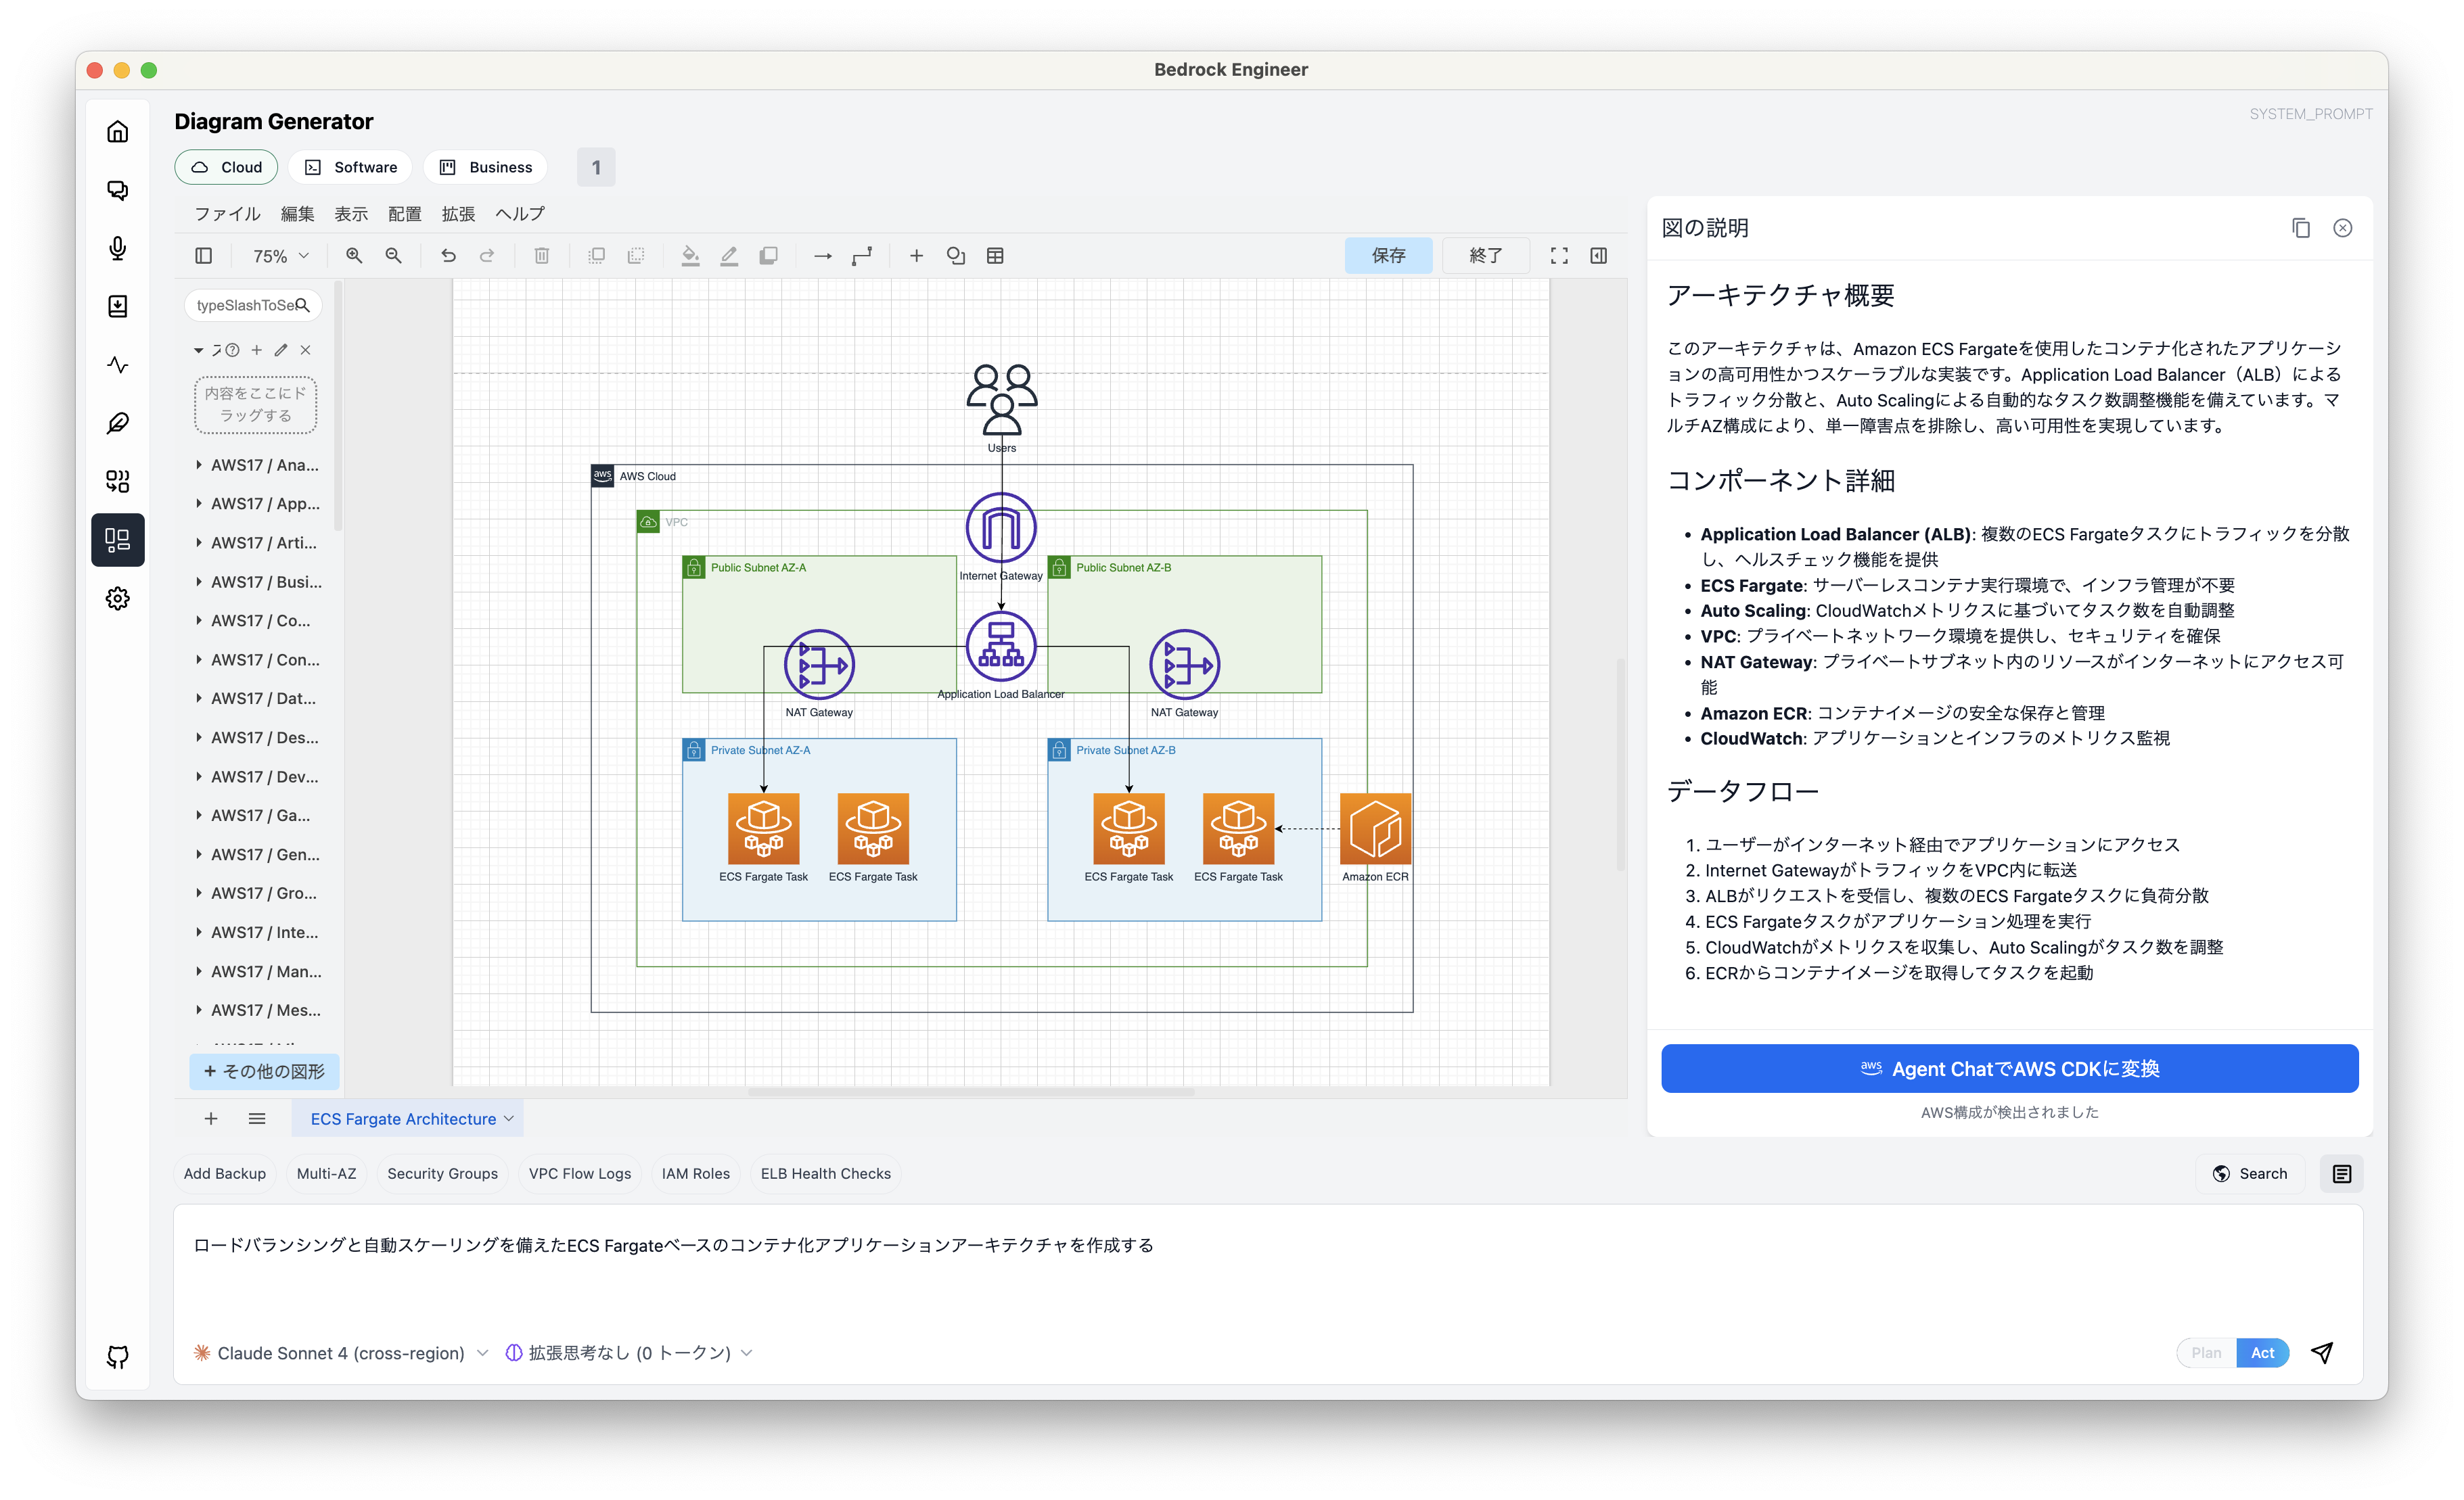Click the fullscreen icon in the editor toolbar
Viewport: 2464px width, 1500px height.
pos(1559,256)
